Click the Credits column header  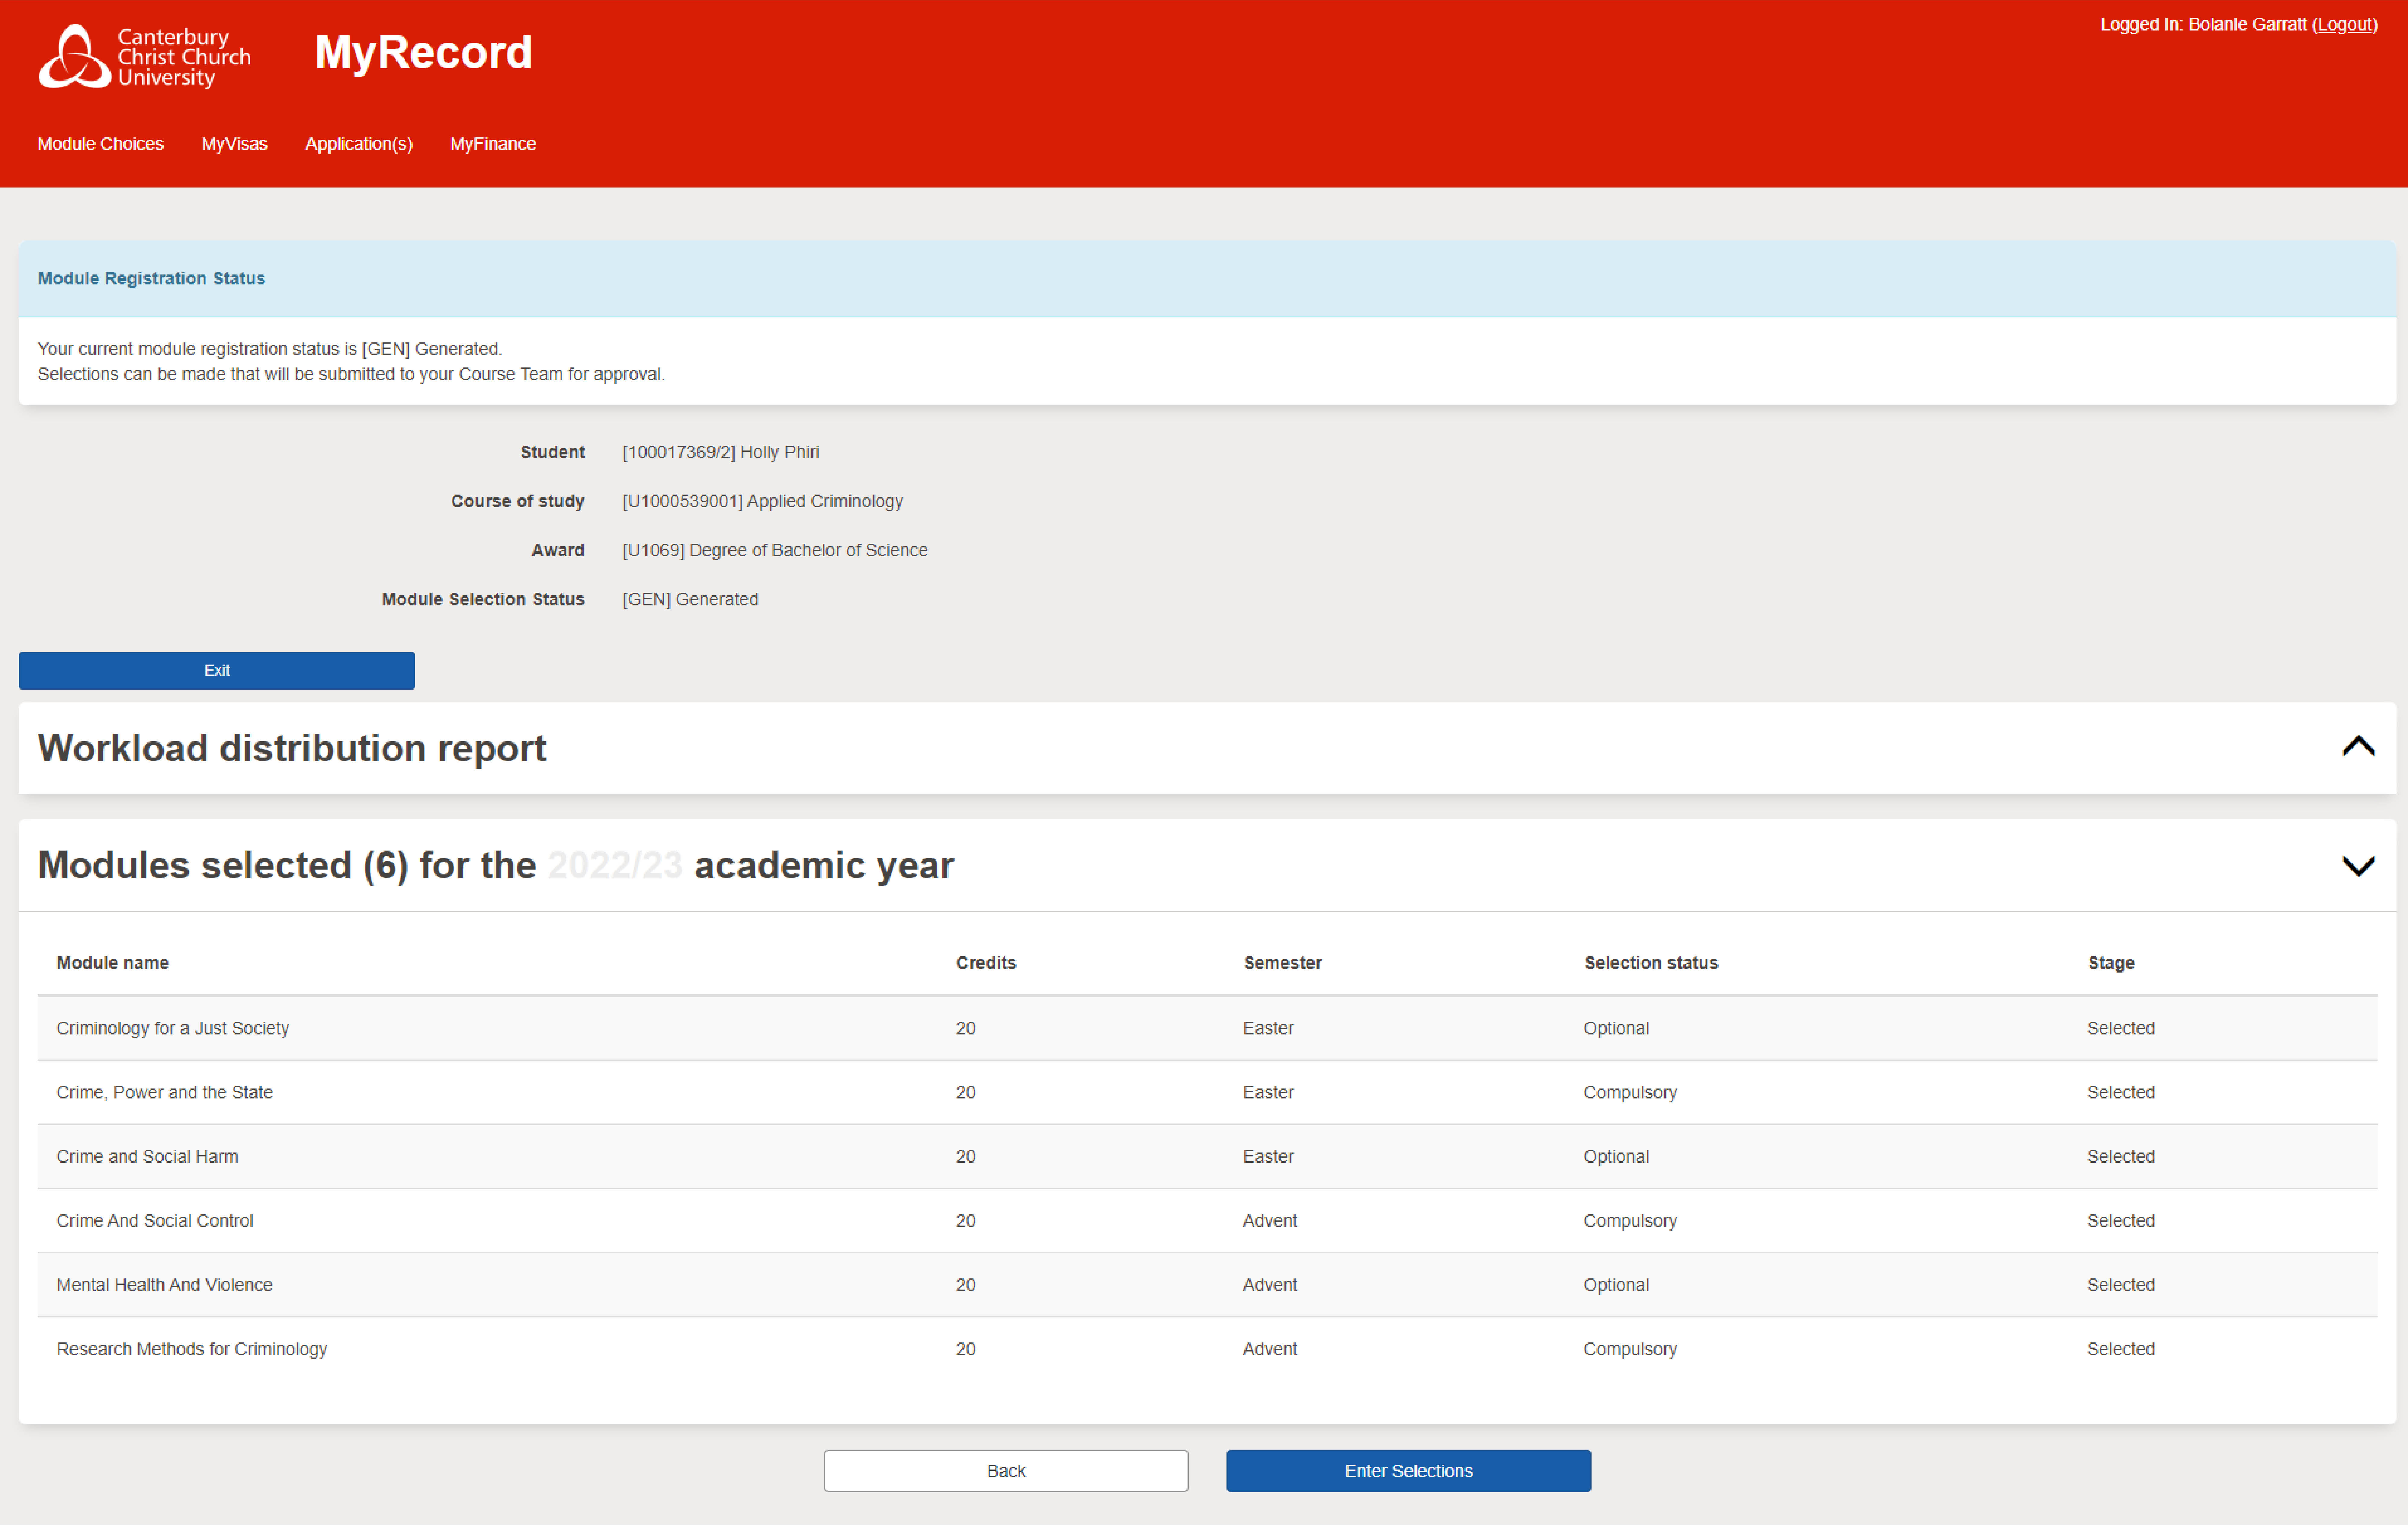tap(986, 963)
